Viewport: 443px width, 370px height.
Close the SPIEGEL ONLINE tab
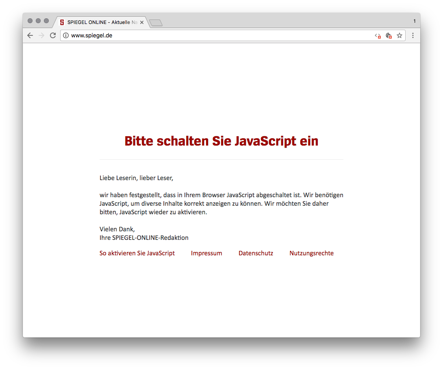(142, 22)
